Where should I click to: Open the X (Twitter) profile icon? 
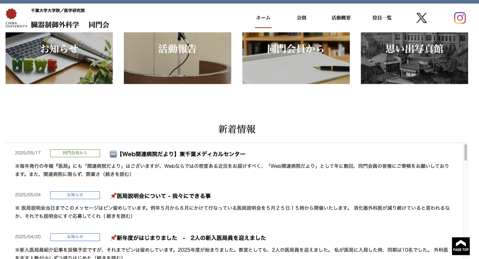[x=421, y=18]
